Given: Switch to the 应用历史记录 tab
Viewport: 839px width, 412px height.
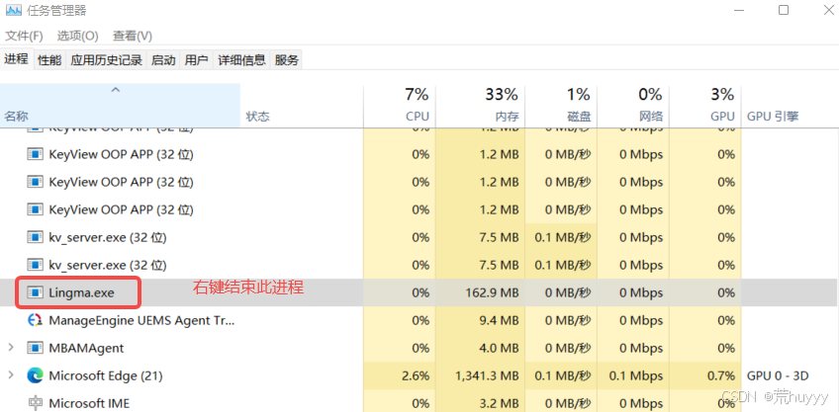Looking at the screenshot, I should coord(107,60).
